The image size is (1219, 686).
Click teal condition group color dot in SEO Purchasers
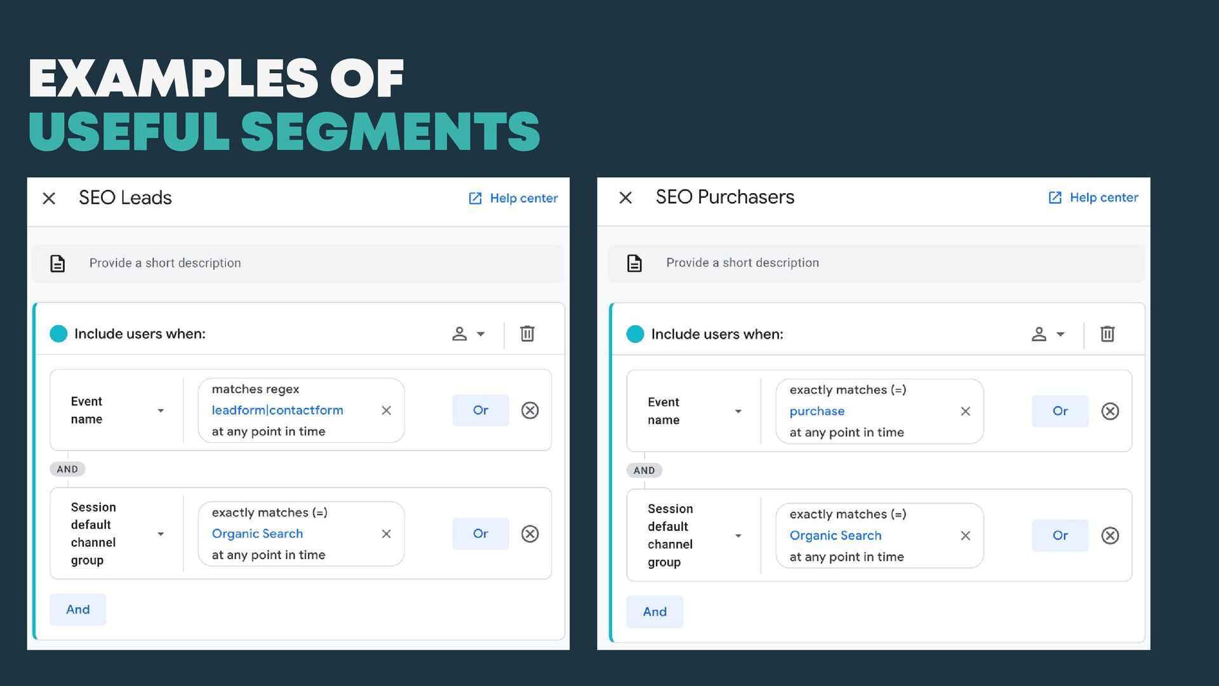click(635, 334)
